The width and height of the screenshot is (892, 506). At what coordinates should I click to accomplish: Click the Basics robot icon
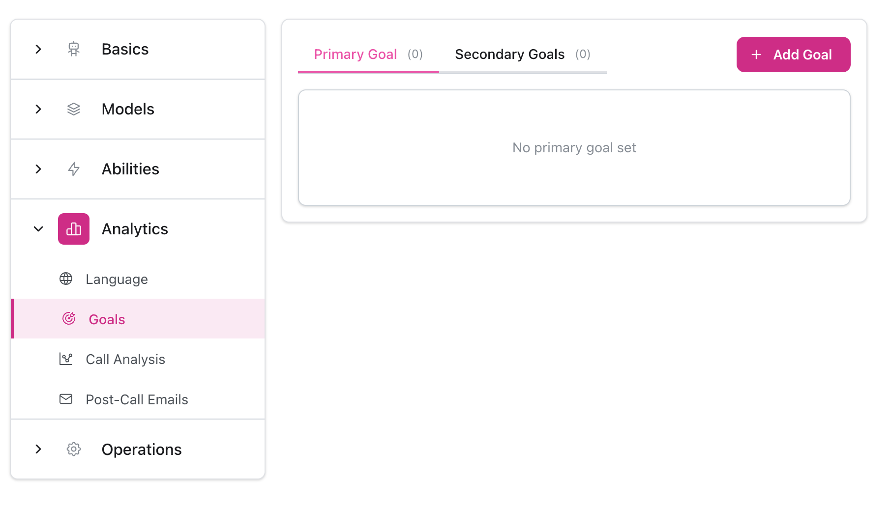click(74, 49)
